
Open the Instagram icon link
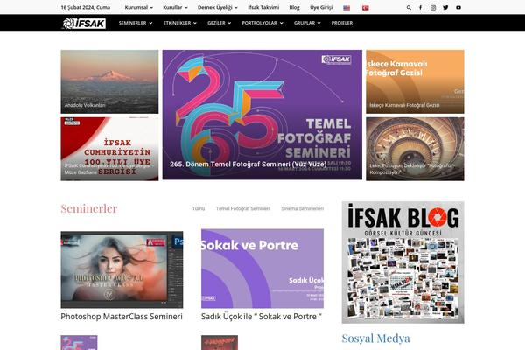[x=433, y=7]
